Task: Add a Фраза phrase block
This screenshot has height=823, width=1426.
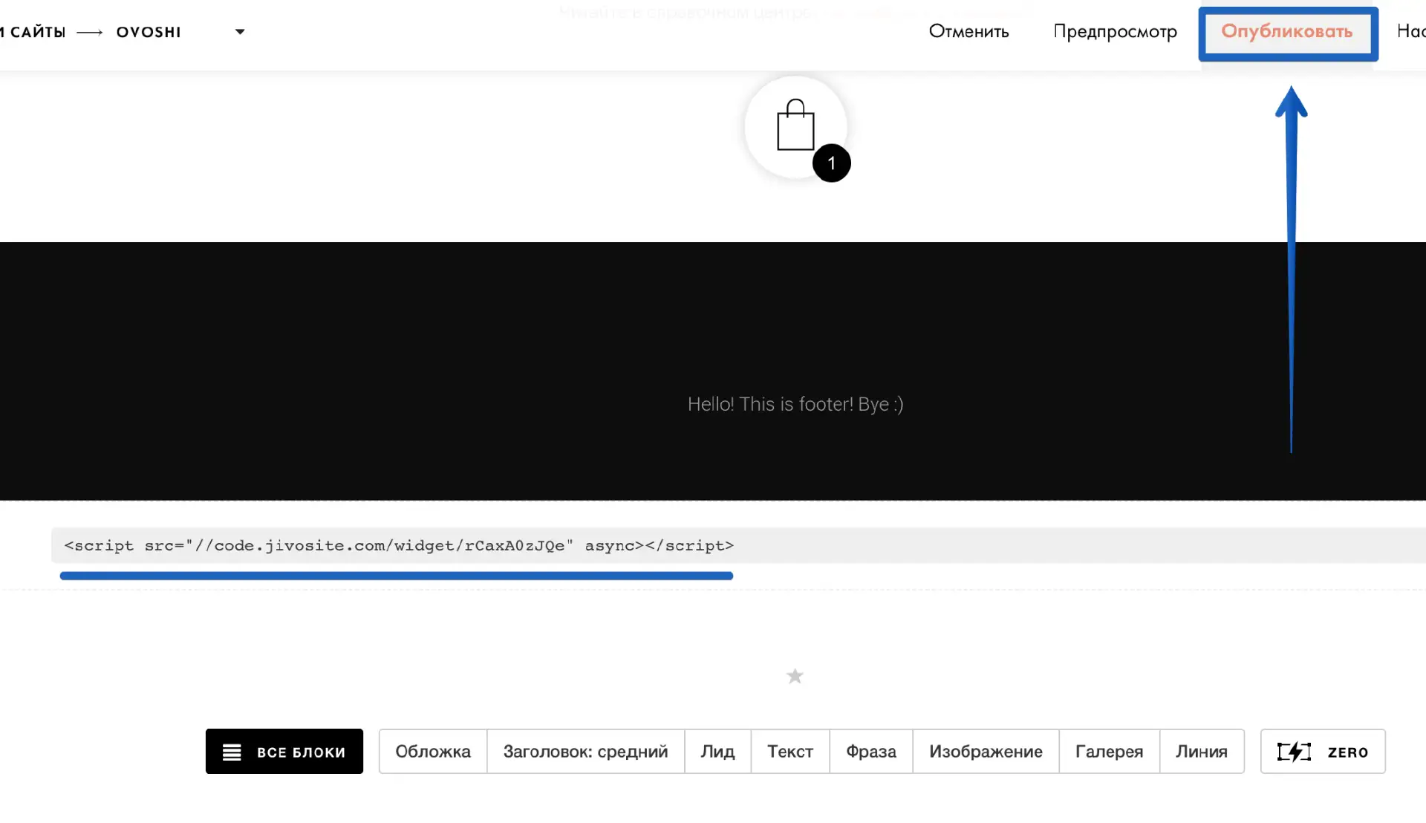Action: [870, 752]
